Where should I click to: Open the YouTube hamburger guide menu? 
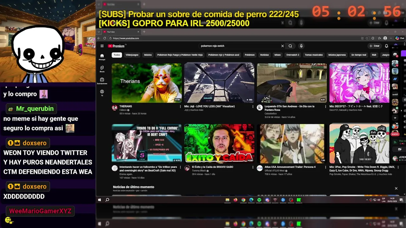102,46
